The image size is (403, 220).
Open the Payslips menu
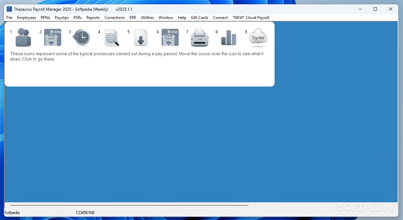61,17
